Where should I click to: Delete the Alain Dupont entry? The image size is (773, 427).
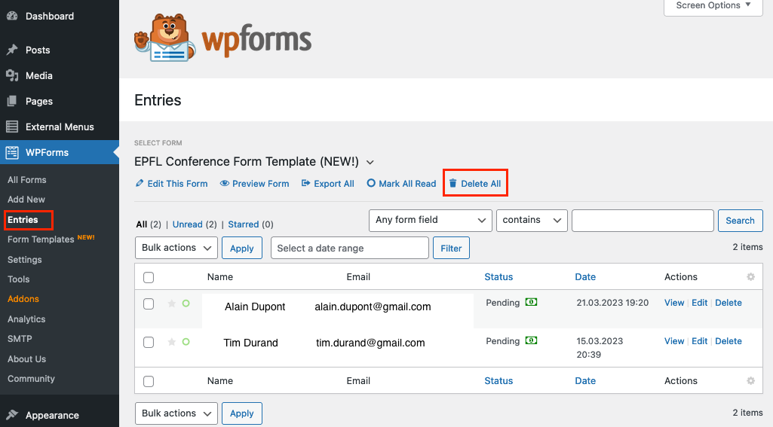click(x=729, y=303)
